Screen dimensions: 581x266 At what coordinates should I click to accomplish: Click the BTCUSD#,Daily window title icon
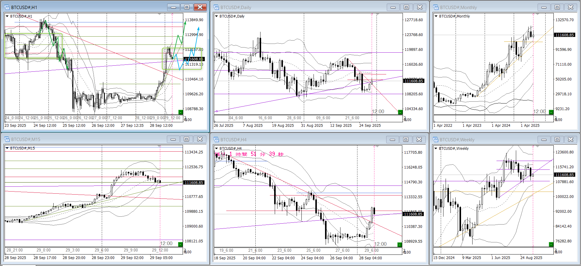[216, 7]
